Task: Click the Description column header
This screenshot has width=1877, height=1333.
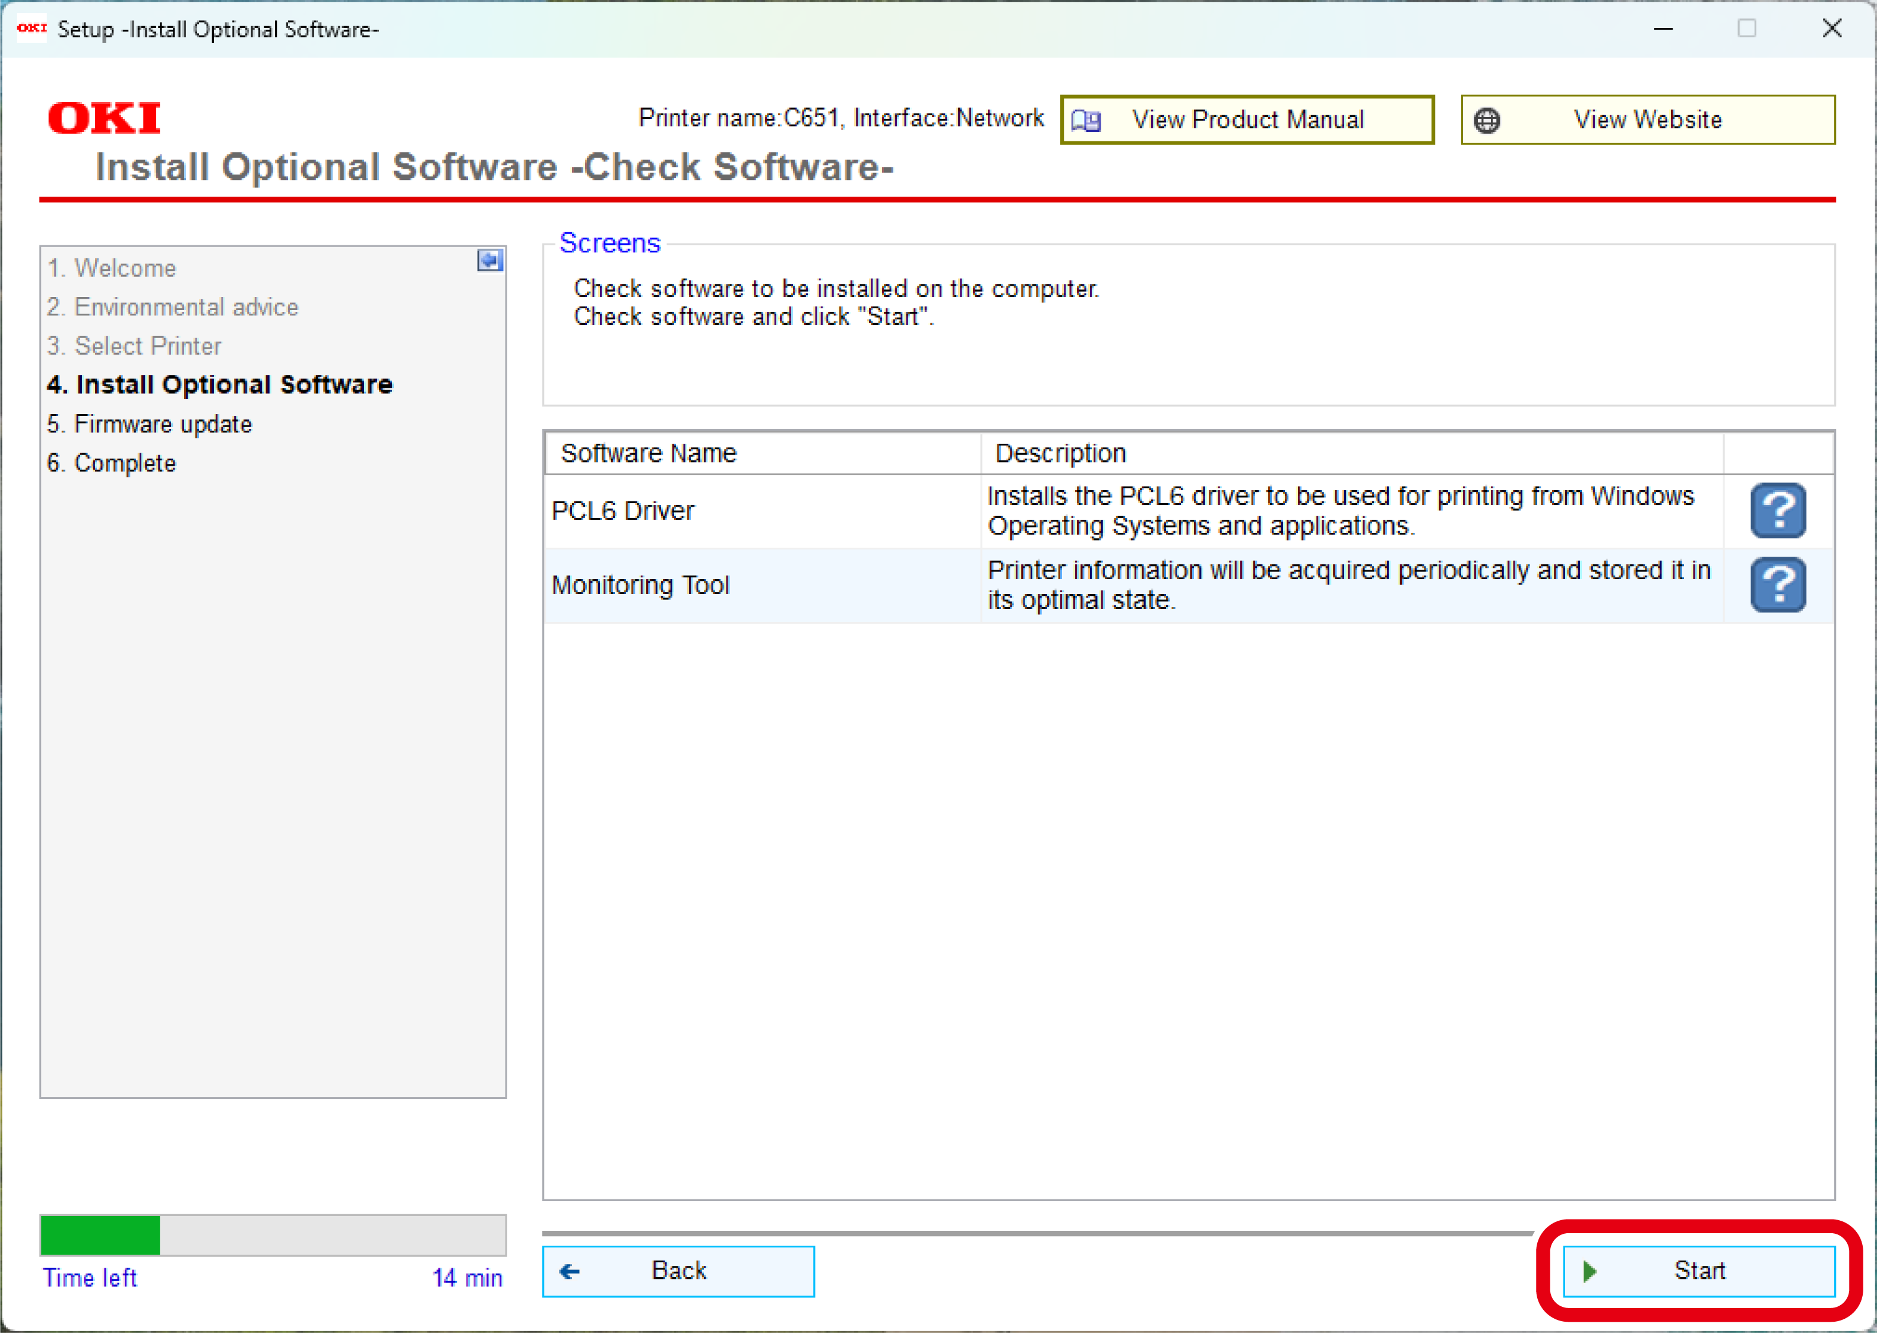Action: coord(1352,453)
